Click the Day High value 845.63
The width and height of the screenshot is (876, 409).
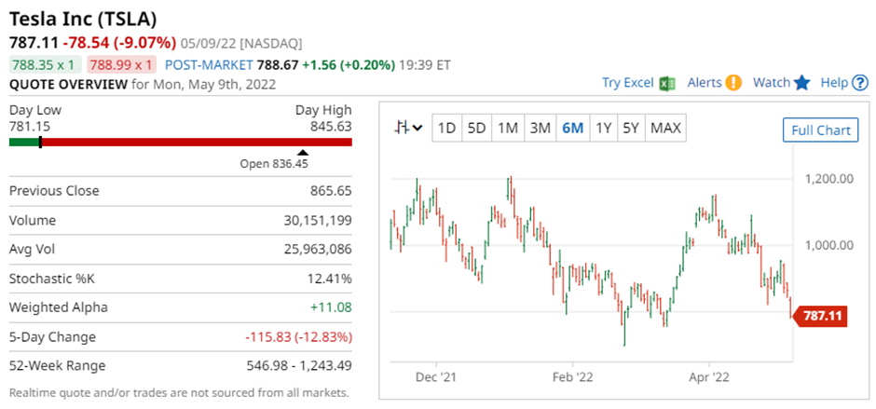click(331, 127)
